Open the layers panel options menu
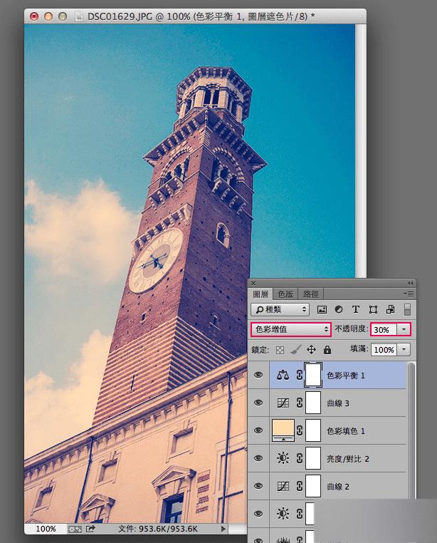437x543 pixels. tap(409, 294)
